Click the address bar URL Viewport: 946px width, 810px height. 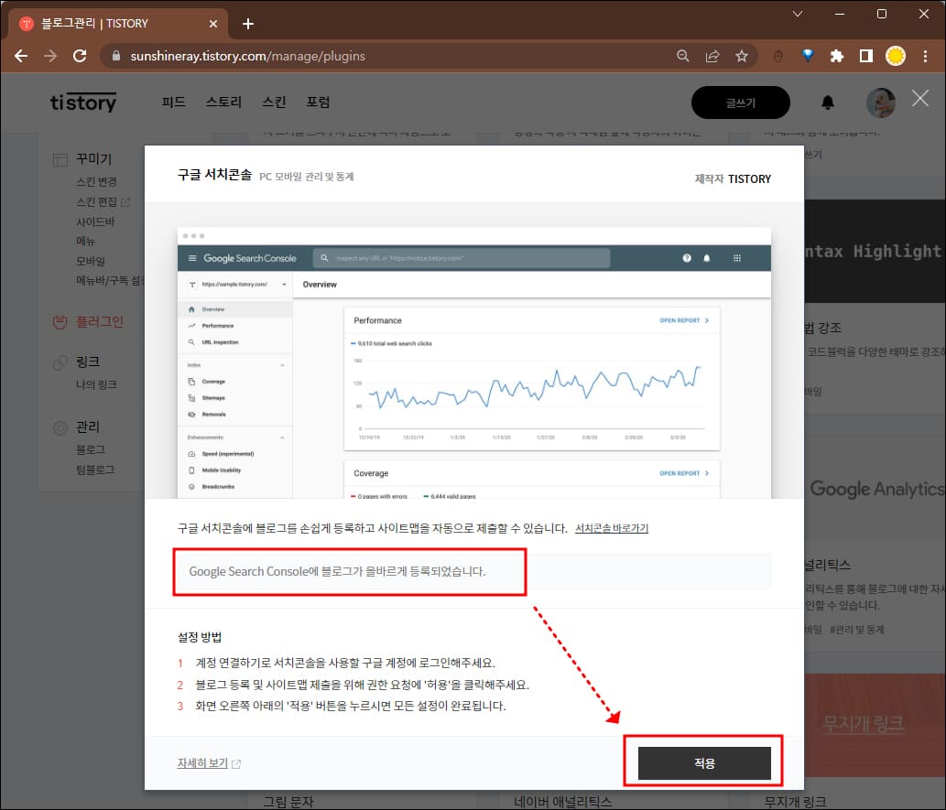pyautogui.click(x=247, y=56)
